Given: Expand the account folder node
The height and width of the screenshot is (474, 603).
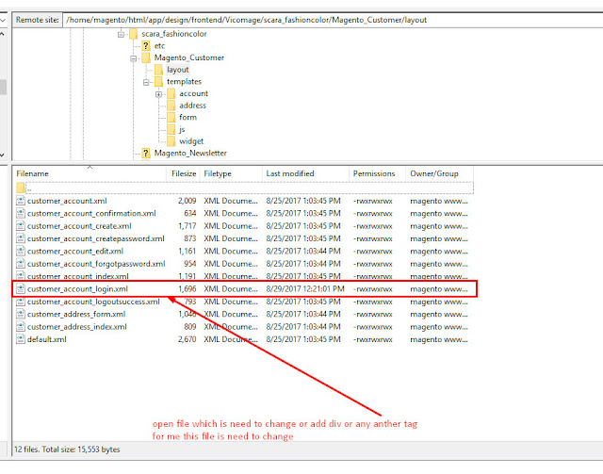Looking at the screenshot, I should 158,94.
